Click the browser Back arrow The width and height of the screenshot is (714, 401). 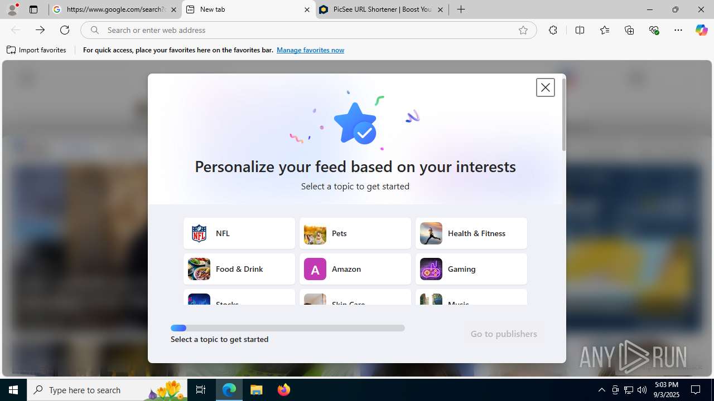[16, 30]
